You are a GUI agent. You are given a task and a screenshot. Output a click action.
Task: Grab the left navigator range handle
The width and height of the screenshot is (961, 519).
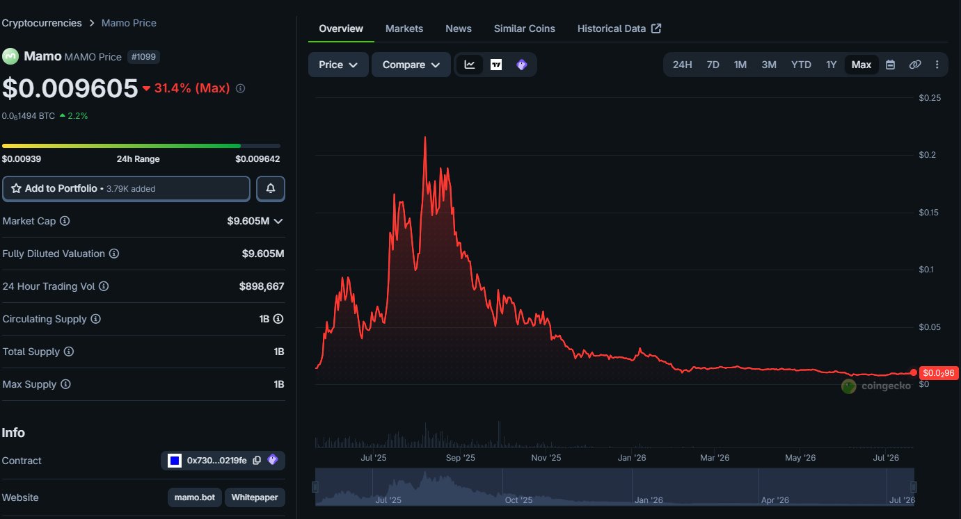pyautogui.click(x=315, y=487)
